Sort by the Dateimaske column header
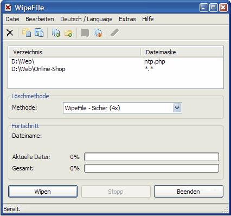 (x=182, y=52)
